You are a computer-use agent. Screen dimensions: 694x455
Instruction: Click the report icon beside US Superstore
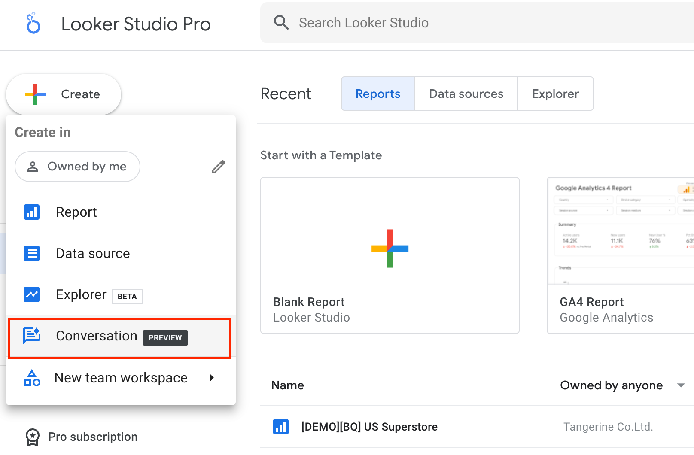281,427
